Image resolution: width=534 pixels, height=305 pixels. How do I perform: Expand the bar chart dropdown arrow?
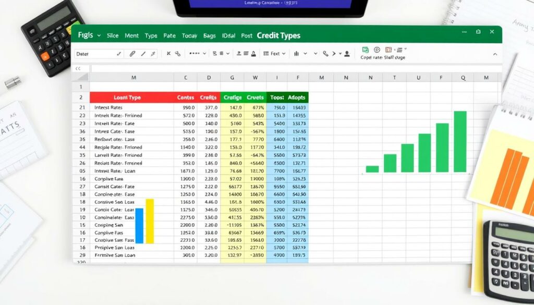(x=305, y=54)
